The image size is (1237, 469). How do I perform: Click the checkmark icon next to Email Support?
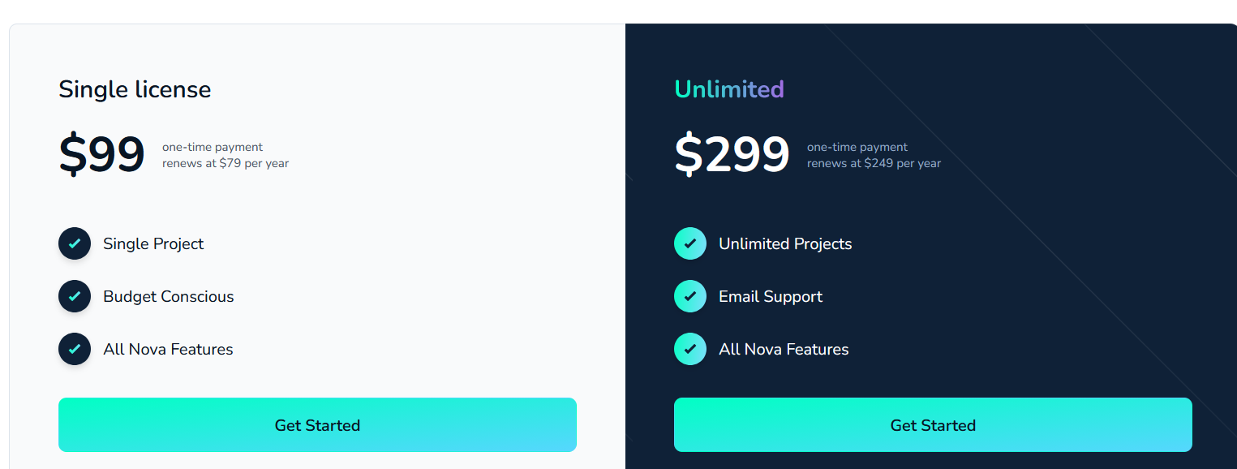coord(690,296)
